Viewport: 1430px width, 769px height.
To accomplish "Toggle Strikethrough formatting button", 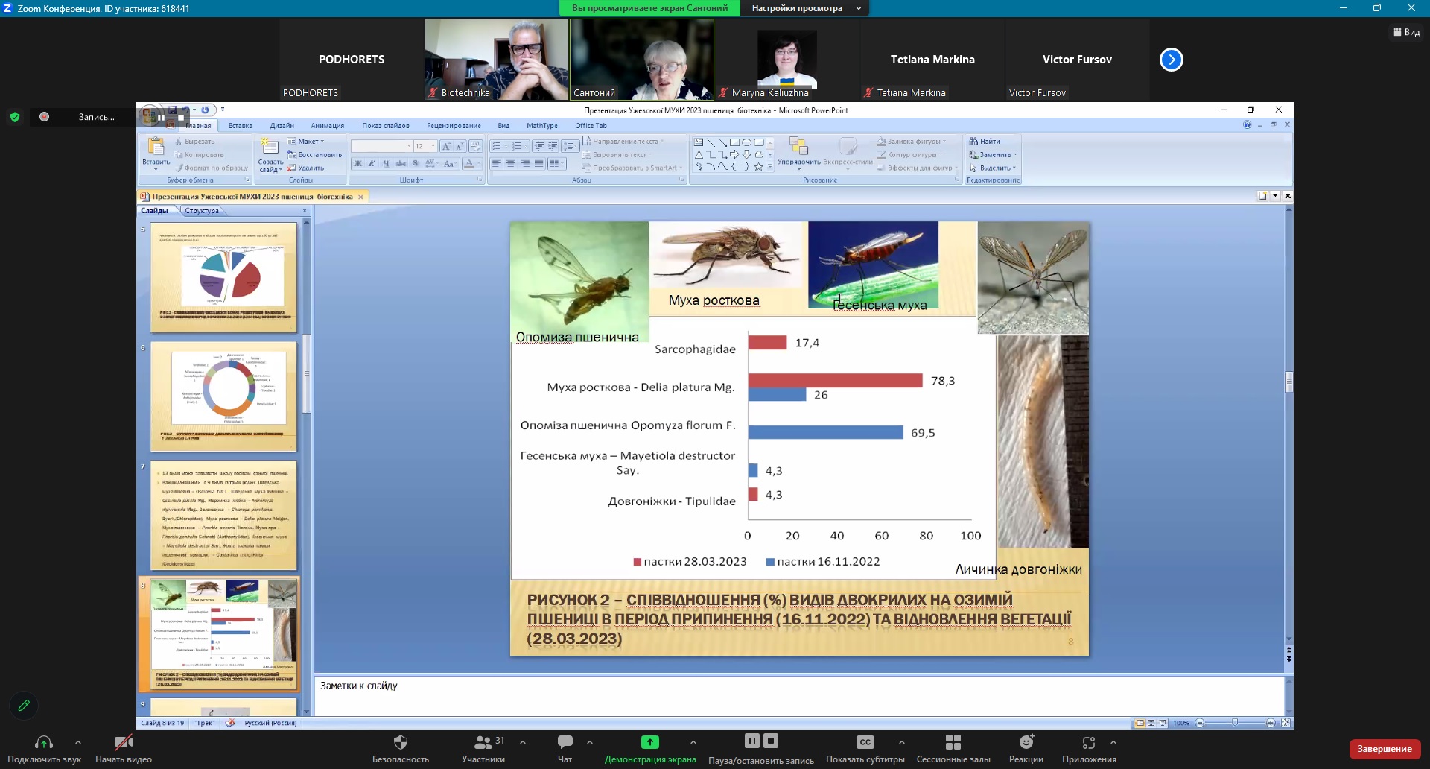I will coord(401,164).
